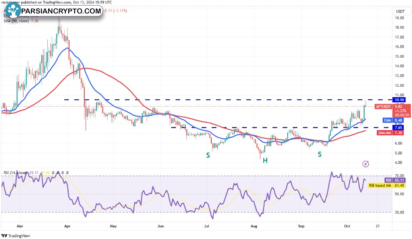Click the "Mar" date on time axis

click(x=20, y=226)
